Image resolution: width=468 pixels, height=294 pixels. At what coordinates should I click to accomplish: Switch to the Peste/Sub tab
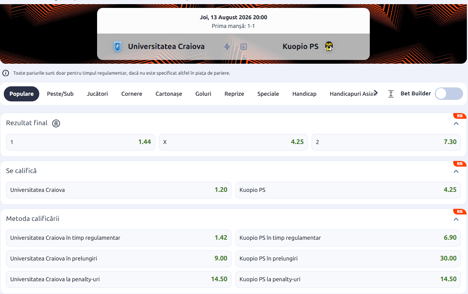click(x=60, y=94)
